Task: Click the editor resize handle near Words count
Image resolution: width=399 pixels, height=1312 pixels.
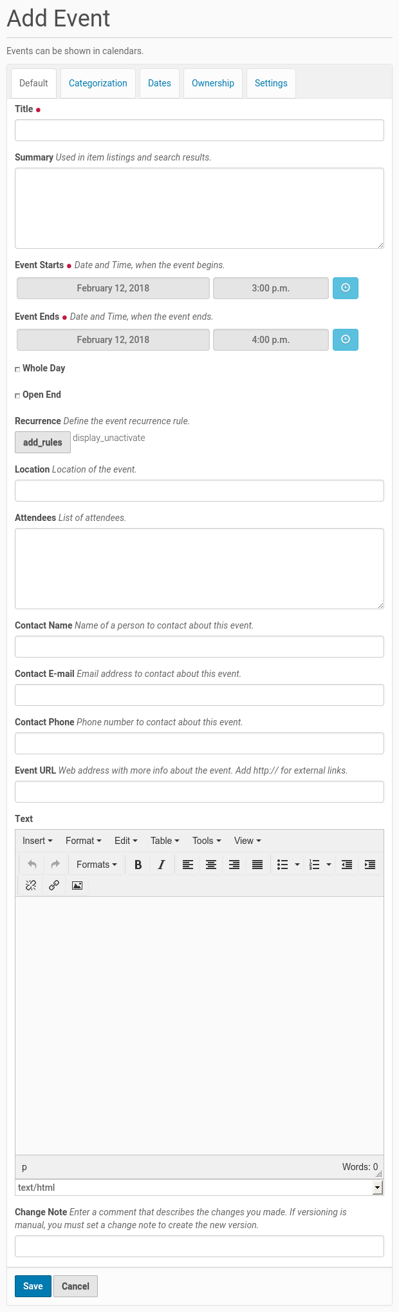Action: 379,1174
